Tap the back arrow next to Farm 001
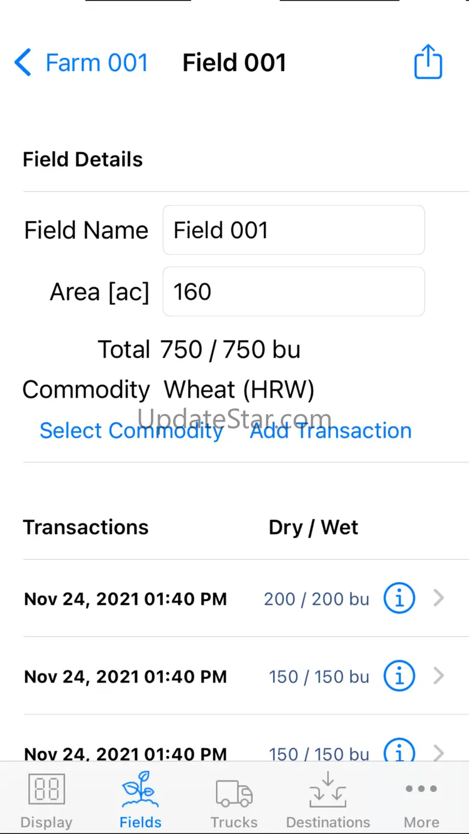Image resolution: width=469 pixels, height=834 pixels. (x=23, y=63)
